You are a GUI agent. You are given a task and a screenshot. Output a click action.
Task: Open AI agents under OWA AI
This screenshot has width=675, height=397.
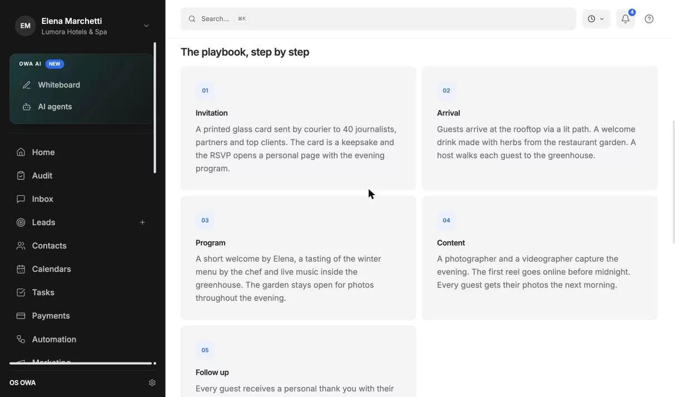point(55,107)
